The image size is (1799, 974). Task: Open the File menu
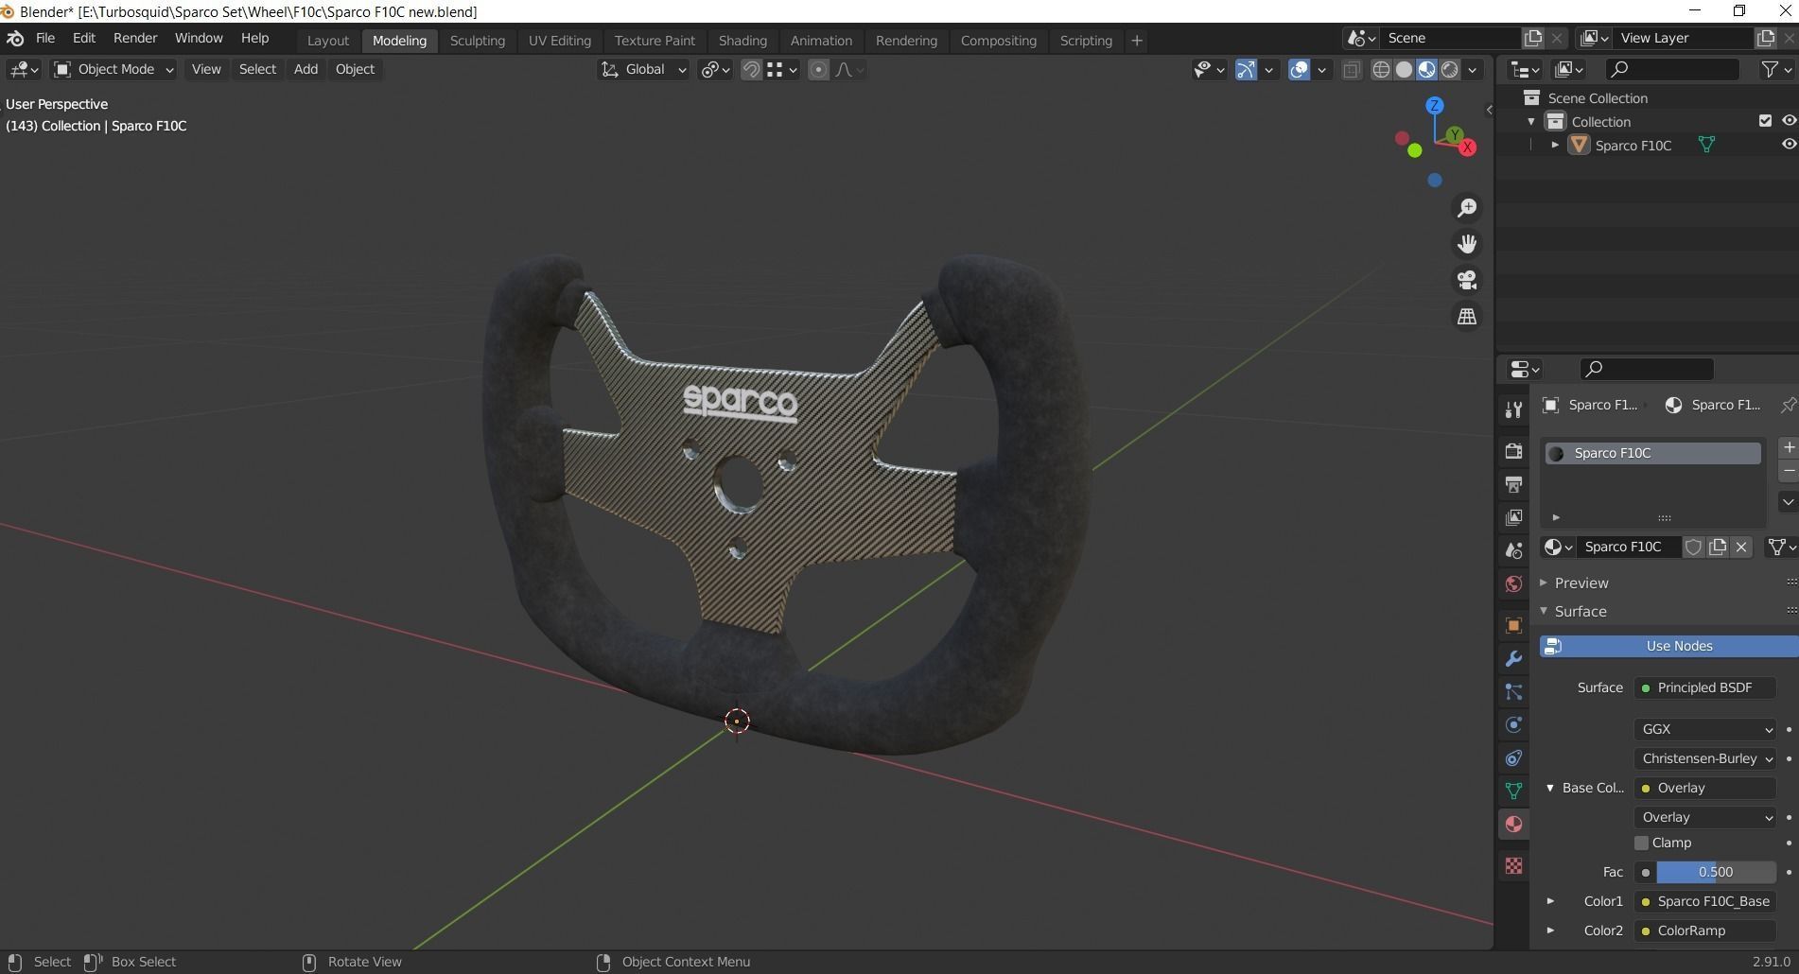45,38
